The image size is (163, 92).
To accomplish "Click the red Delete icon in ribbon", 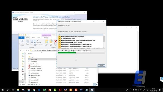I will 56,41.
